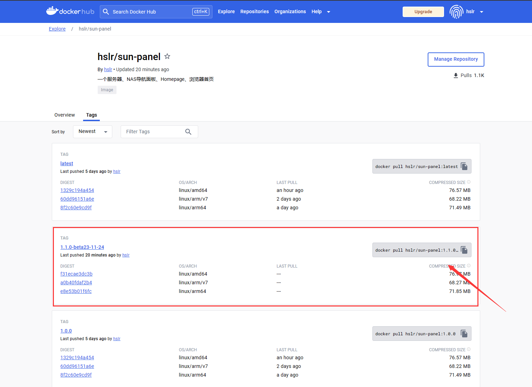The height and width of the screenshot is (387, 532).
Task: Open digest f31ecae3dc3b link
Action: (x=76, y=274)
